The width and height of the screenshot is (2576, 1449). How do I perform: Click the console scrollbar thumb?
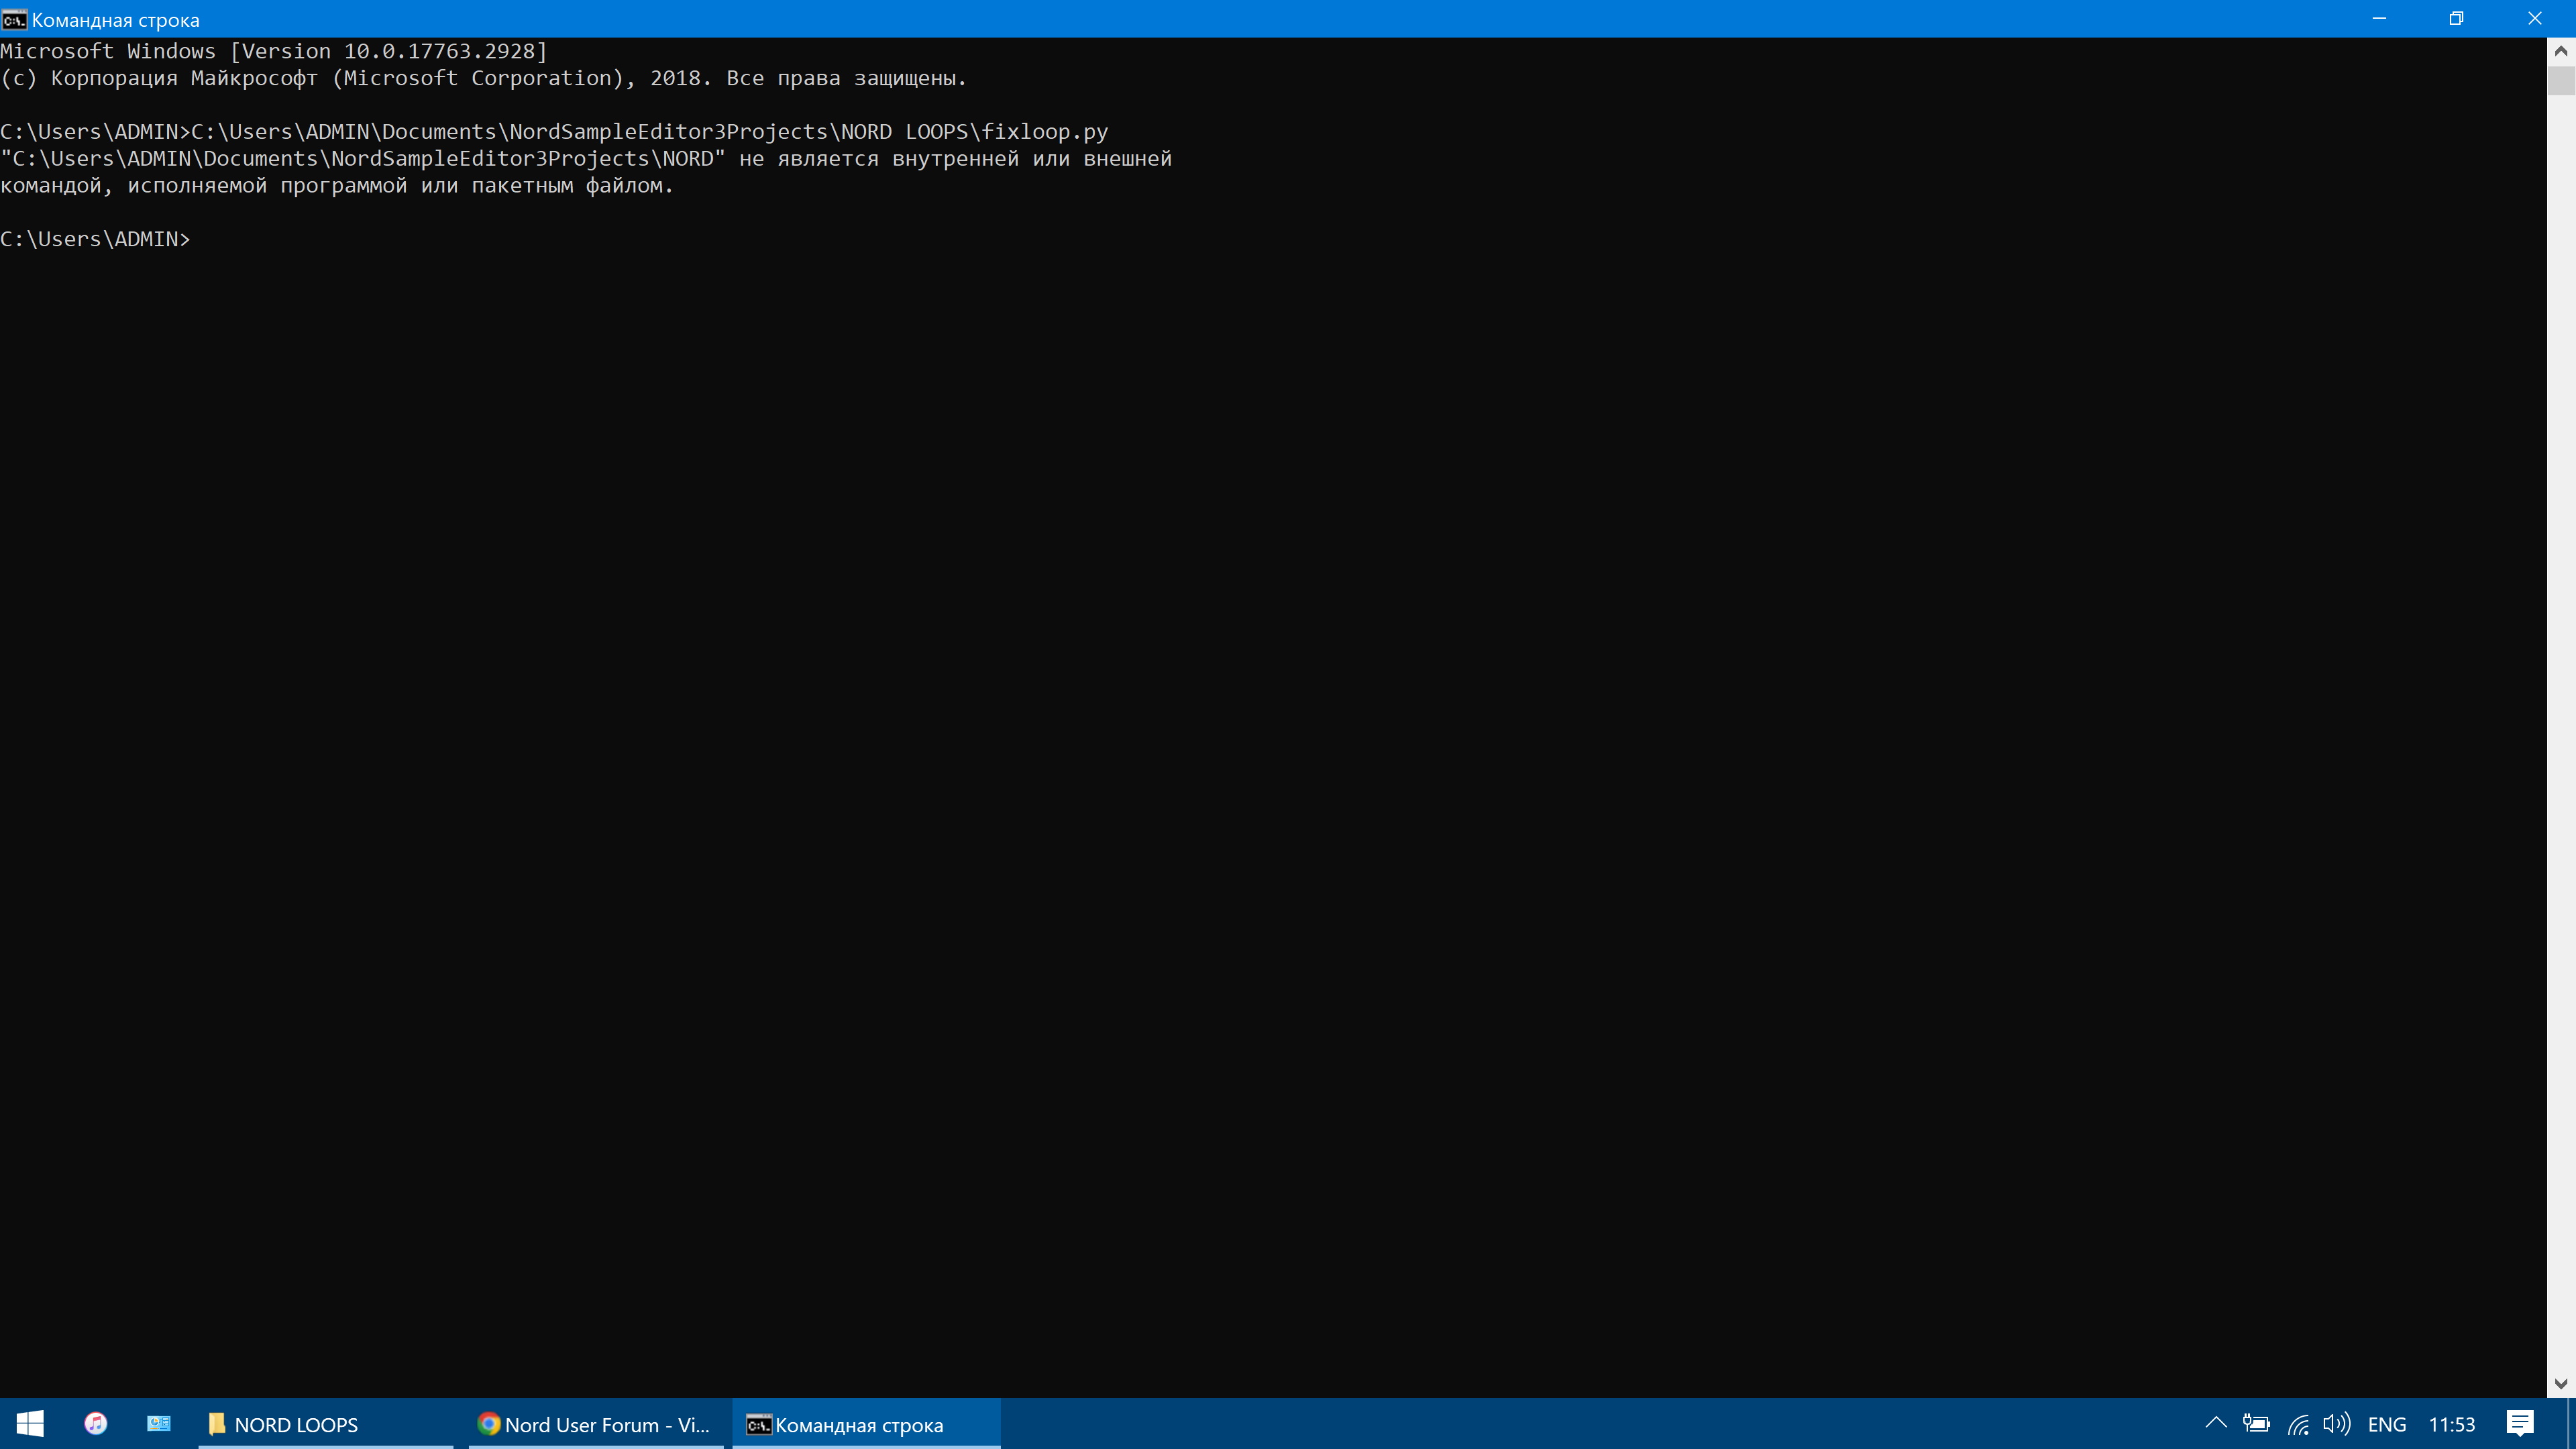coord(2561,80)
